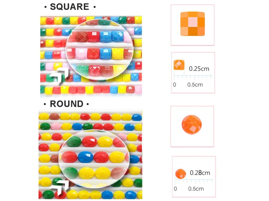Click the ROUND heading text
The height and width of the screenshot is (201, 269).
66,104
